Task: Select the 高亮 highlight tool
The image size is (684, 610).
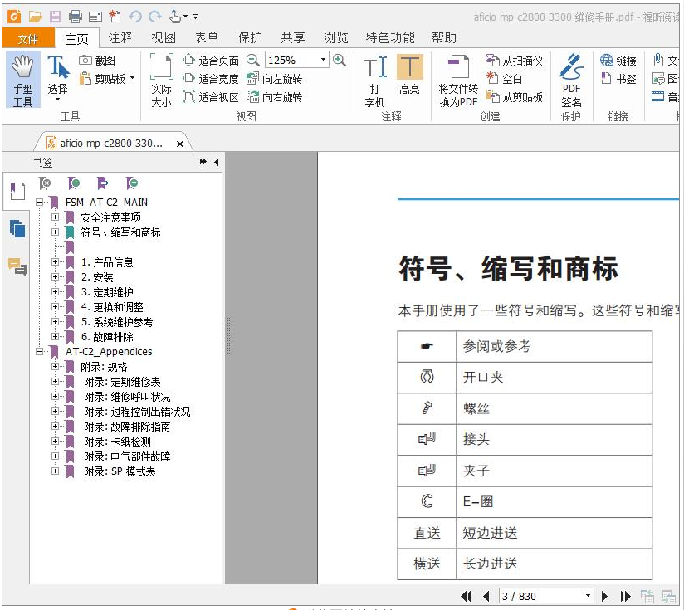Action: tap(409, 75)
